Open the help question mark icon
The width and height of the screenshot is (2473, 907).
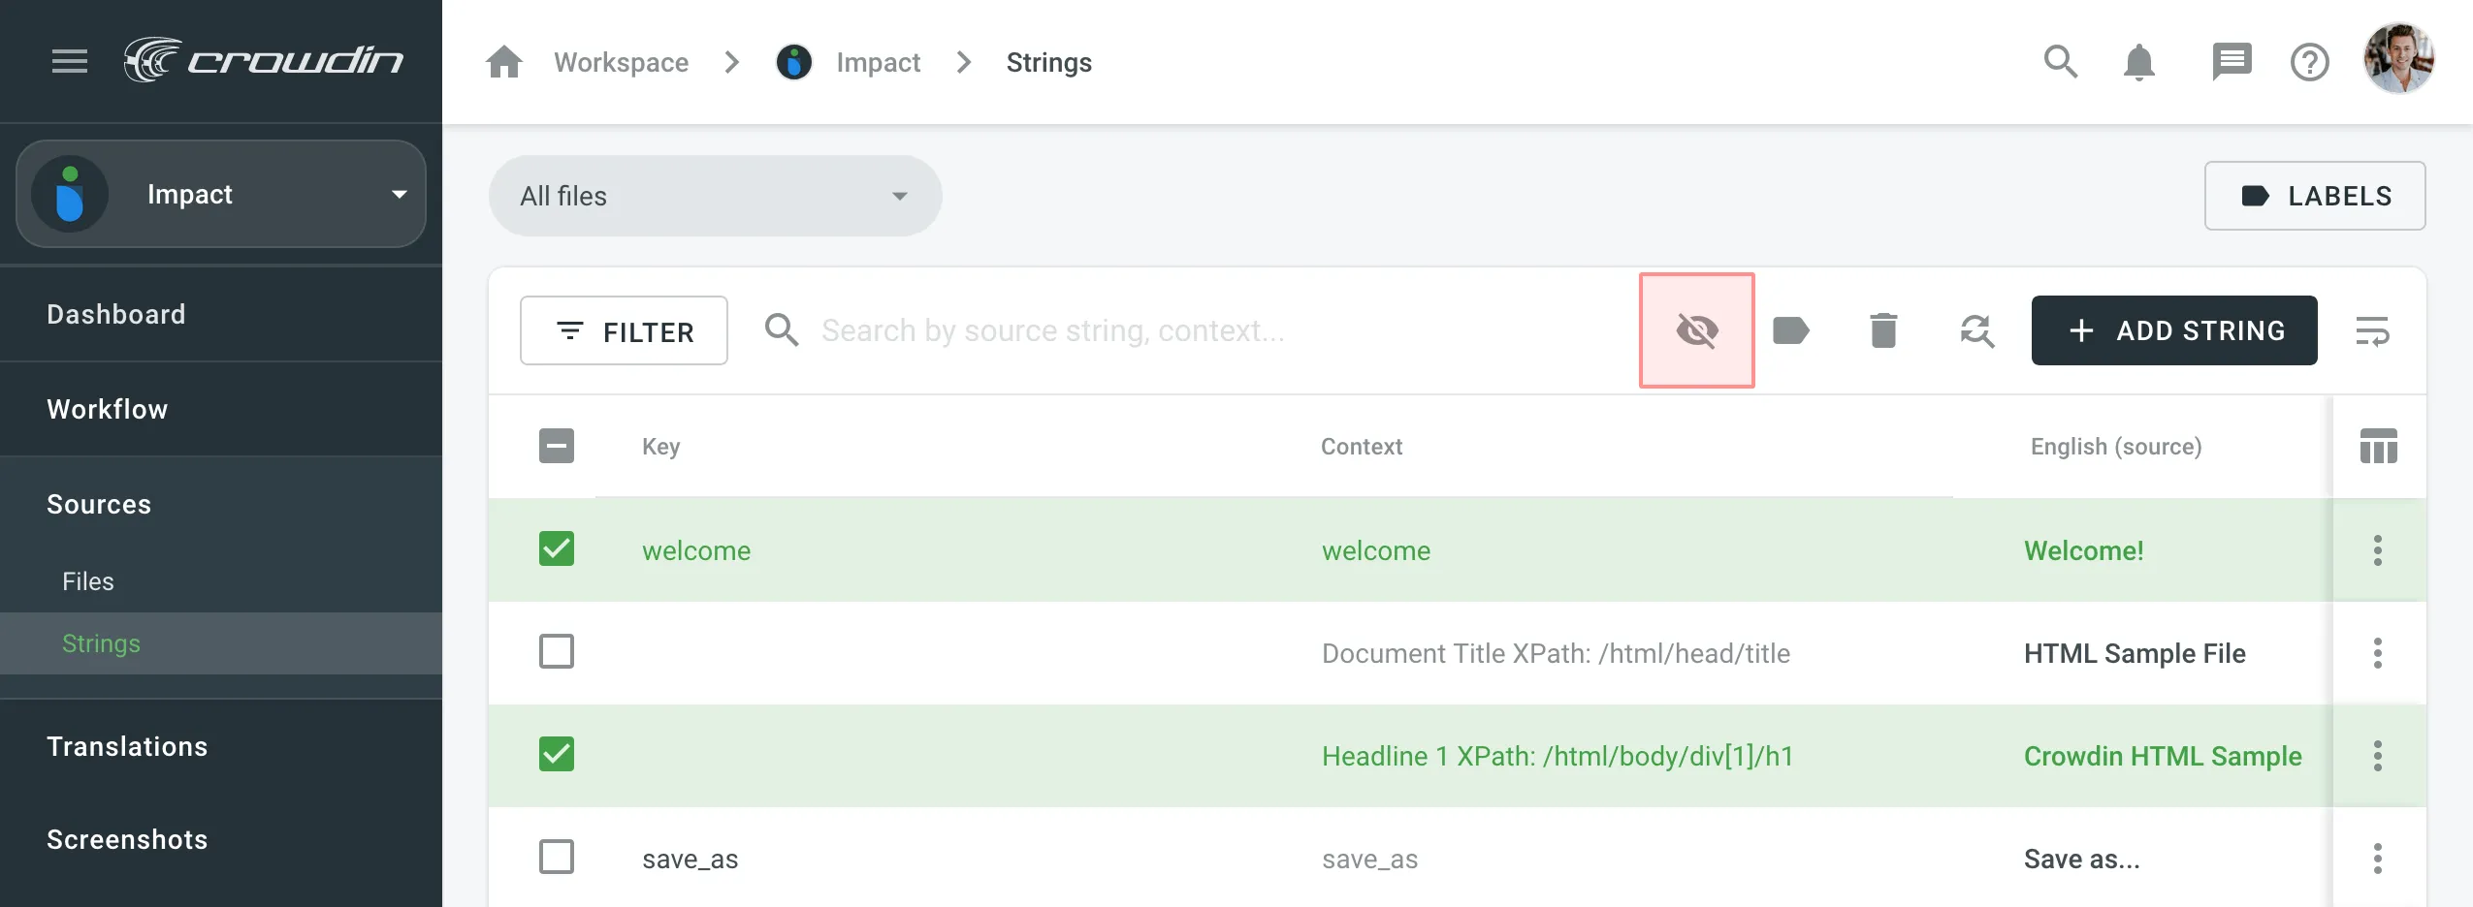pos(2309,63)
